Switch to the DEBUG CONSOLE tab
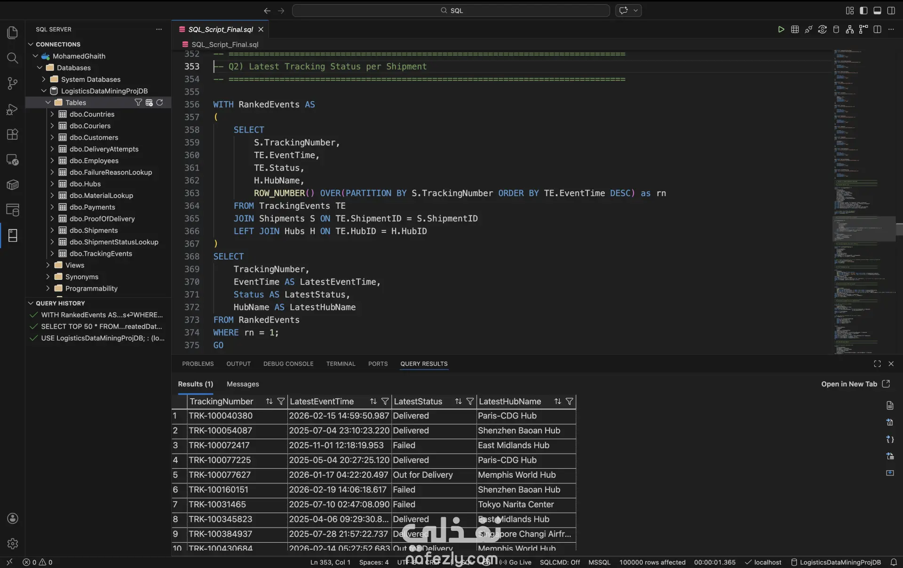Screen dimensions: 903x568 coord(288,363)
